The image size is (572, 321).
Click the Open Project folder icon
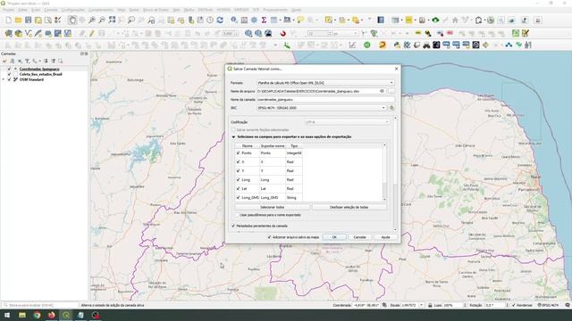click(18, 21)
